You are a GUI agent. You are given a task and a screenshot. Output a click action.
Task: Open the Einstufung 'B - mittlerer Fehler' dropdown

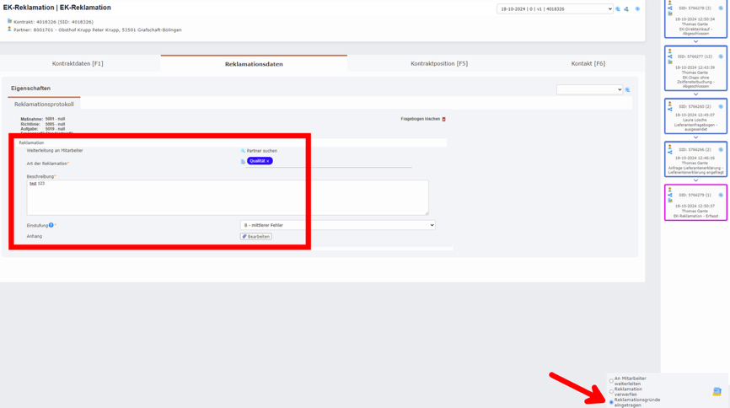click(337, 225)
